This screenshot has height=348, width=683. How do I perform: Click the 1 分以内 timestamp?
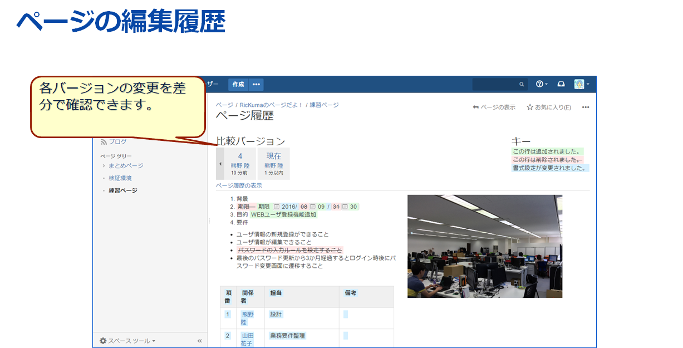(274, 173)
